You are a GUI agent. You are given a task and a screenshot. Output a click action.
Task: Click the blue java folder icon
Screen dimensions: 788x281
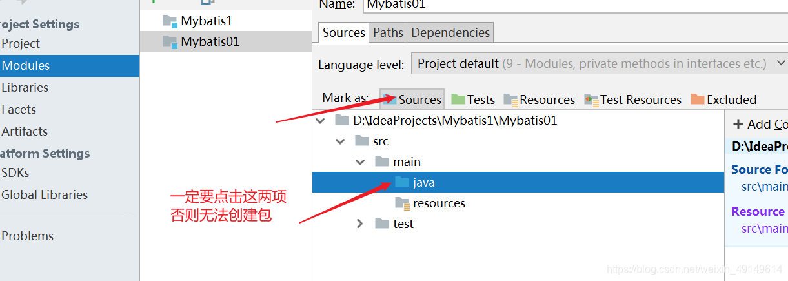pyautogui.click(x=402, y=182)
